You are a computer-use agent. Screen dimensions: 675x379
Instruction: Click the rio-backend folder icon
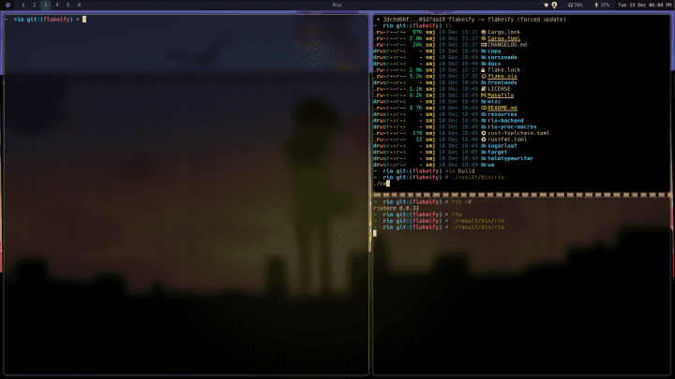pyautogui.click(x=484, y=121)
